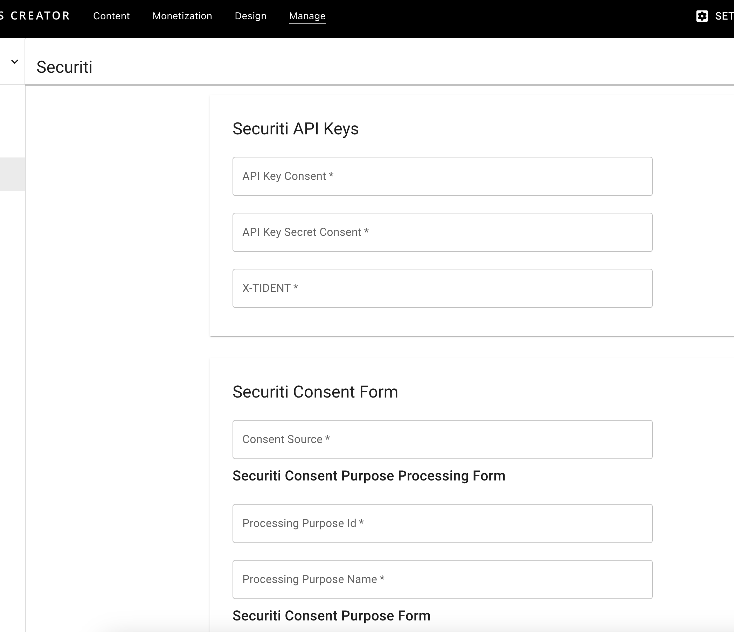This screenshot has height=632, width=734.
Task: Open the Monetization menu
Action: pyautogui.click(x=182, y=16)
